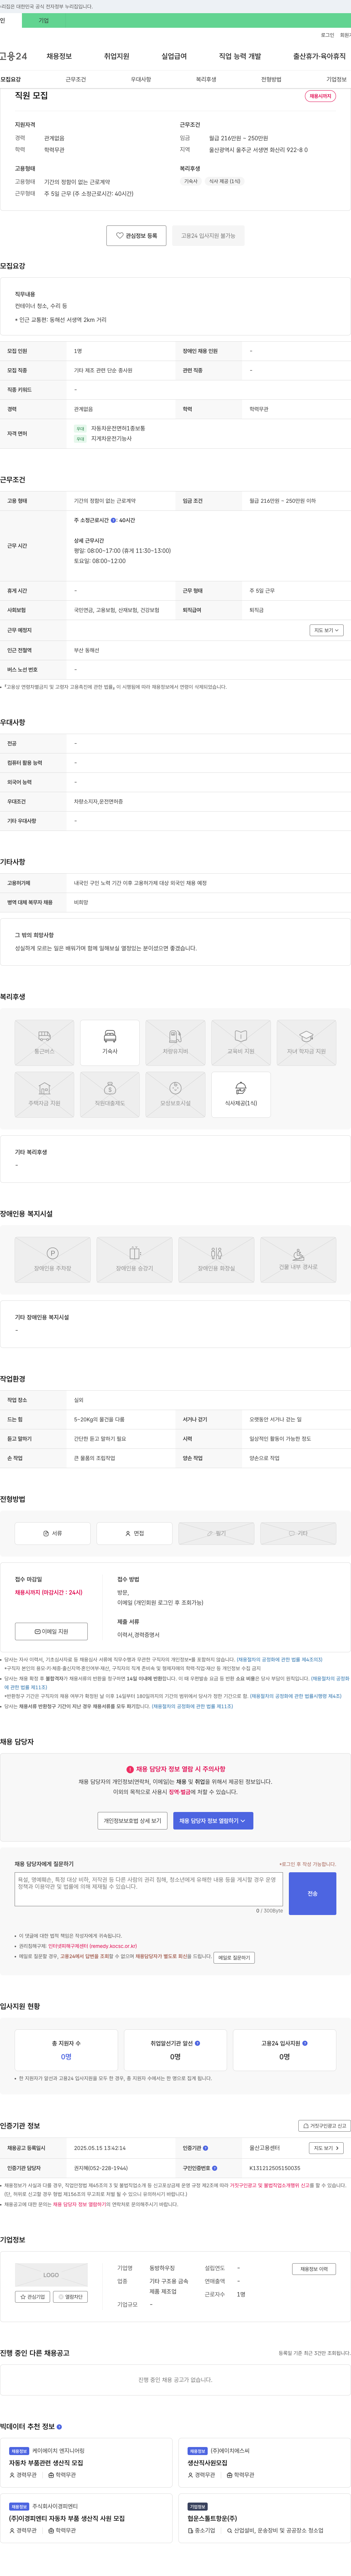Click 개인정보보호법 상세 보기 button
This screenshot has width=351, height=2576.
(x=132, y=1821)
